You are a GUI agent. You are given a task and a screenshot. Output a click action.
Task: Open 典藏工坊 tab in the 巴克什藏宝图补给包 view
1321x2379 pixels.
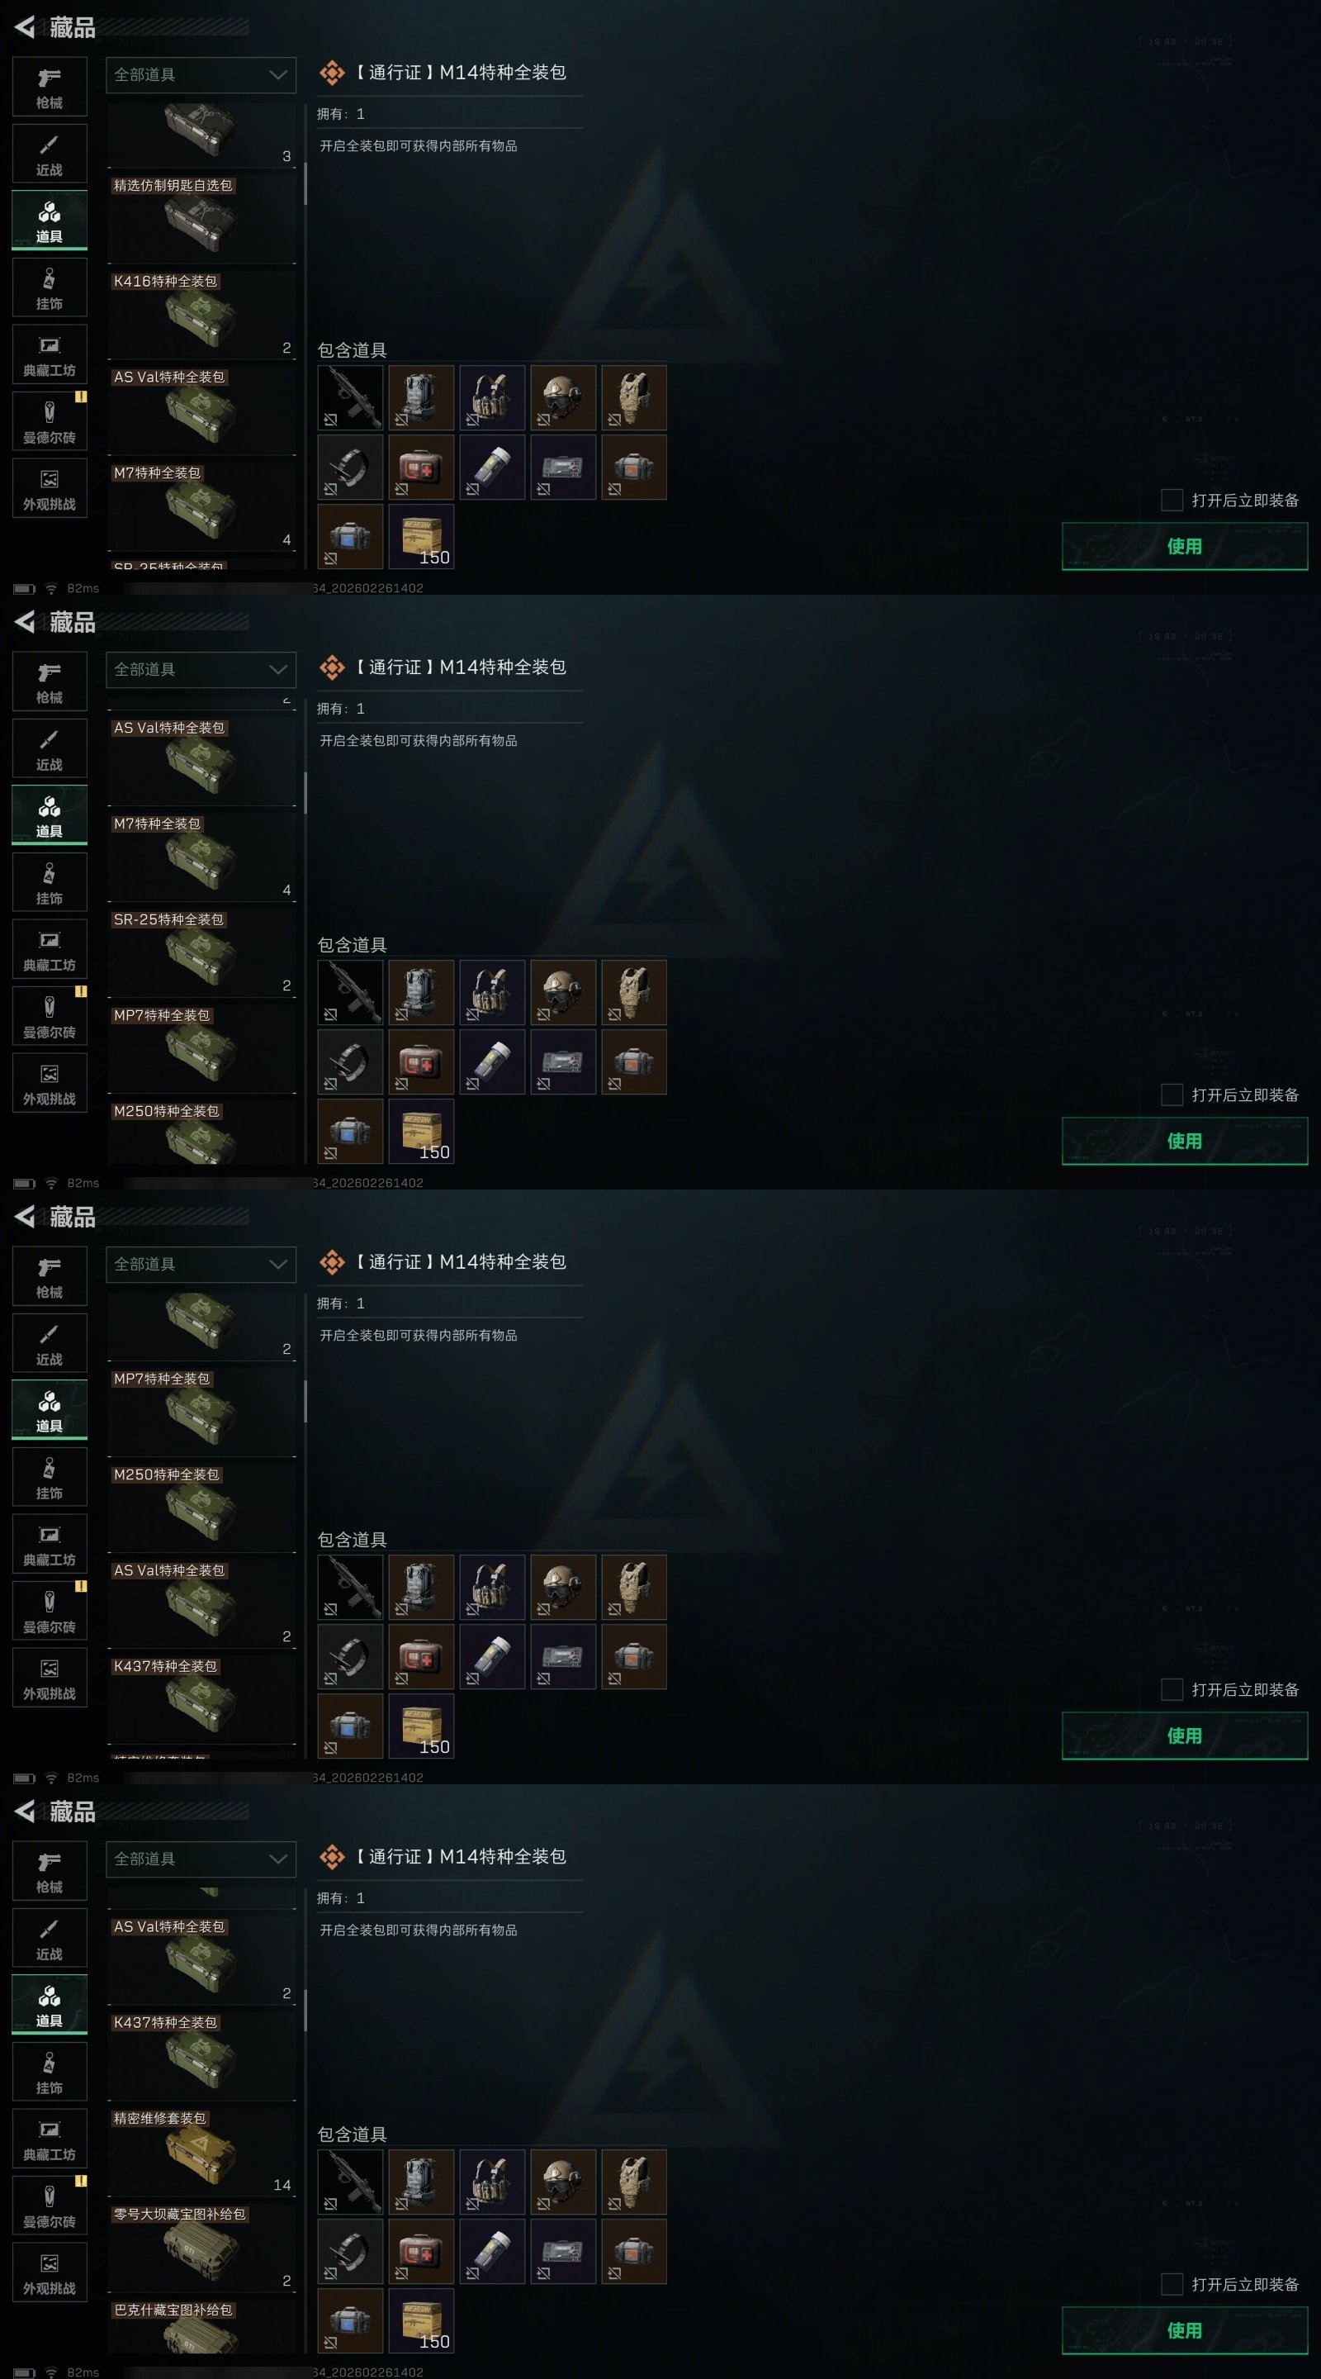(x=50, y=2139)
